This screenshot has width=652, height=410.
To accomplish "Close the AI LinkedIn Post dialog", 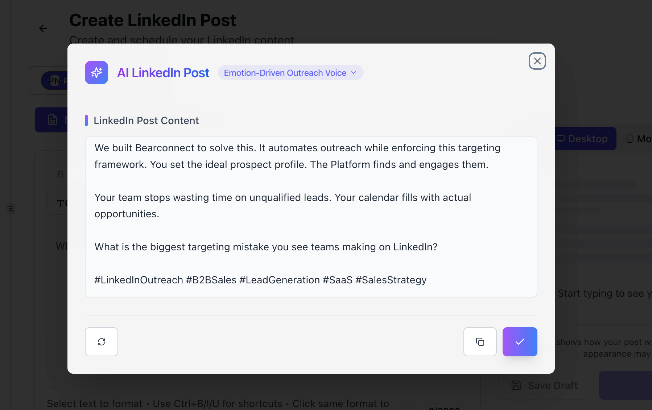I will coord(537,61).
